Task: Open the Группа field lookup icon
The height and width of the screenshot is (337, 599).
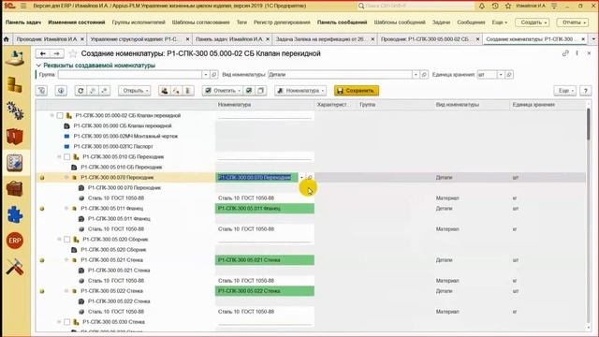Action: point(214,75)
